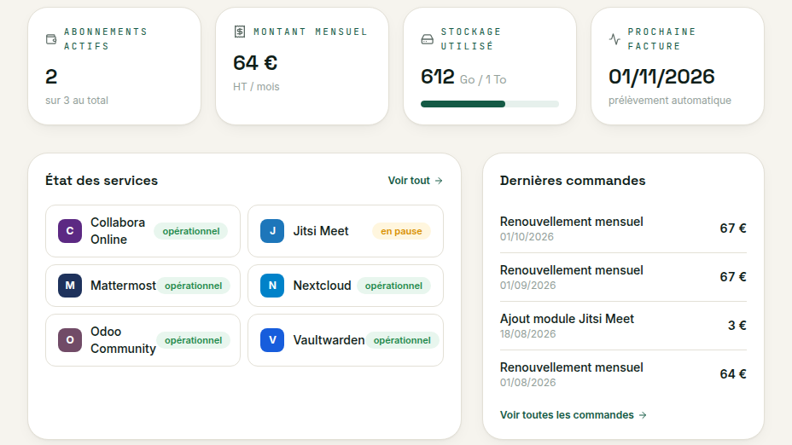Click the 67 € amount for 01/10/2026
792x445 pixels.
[x=733, y=228]
